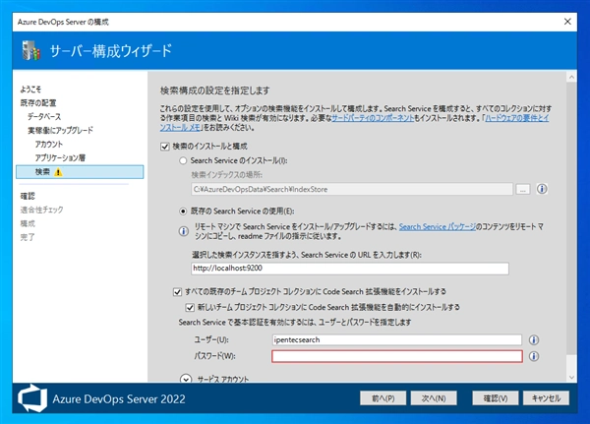Open 既存の配置 wizard step
Viewport: 590px width, 424px height.
click(x=38, y=102)
